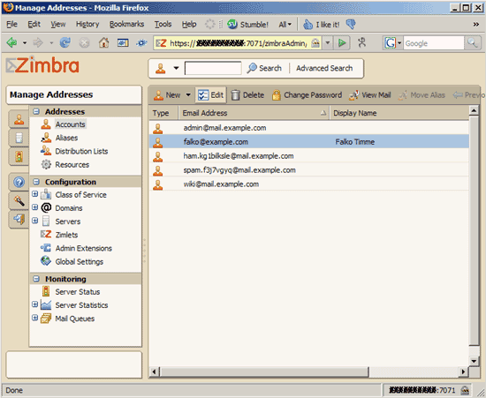
Task: Go to Home page icon
Action: click(x=104, y=42)
